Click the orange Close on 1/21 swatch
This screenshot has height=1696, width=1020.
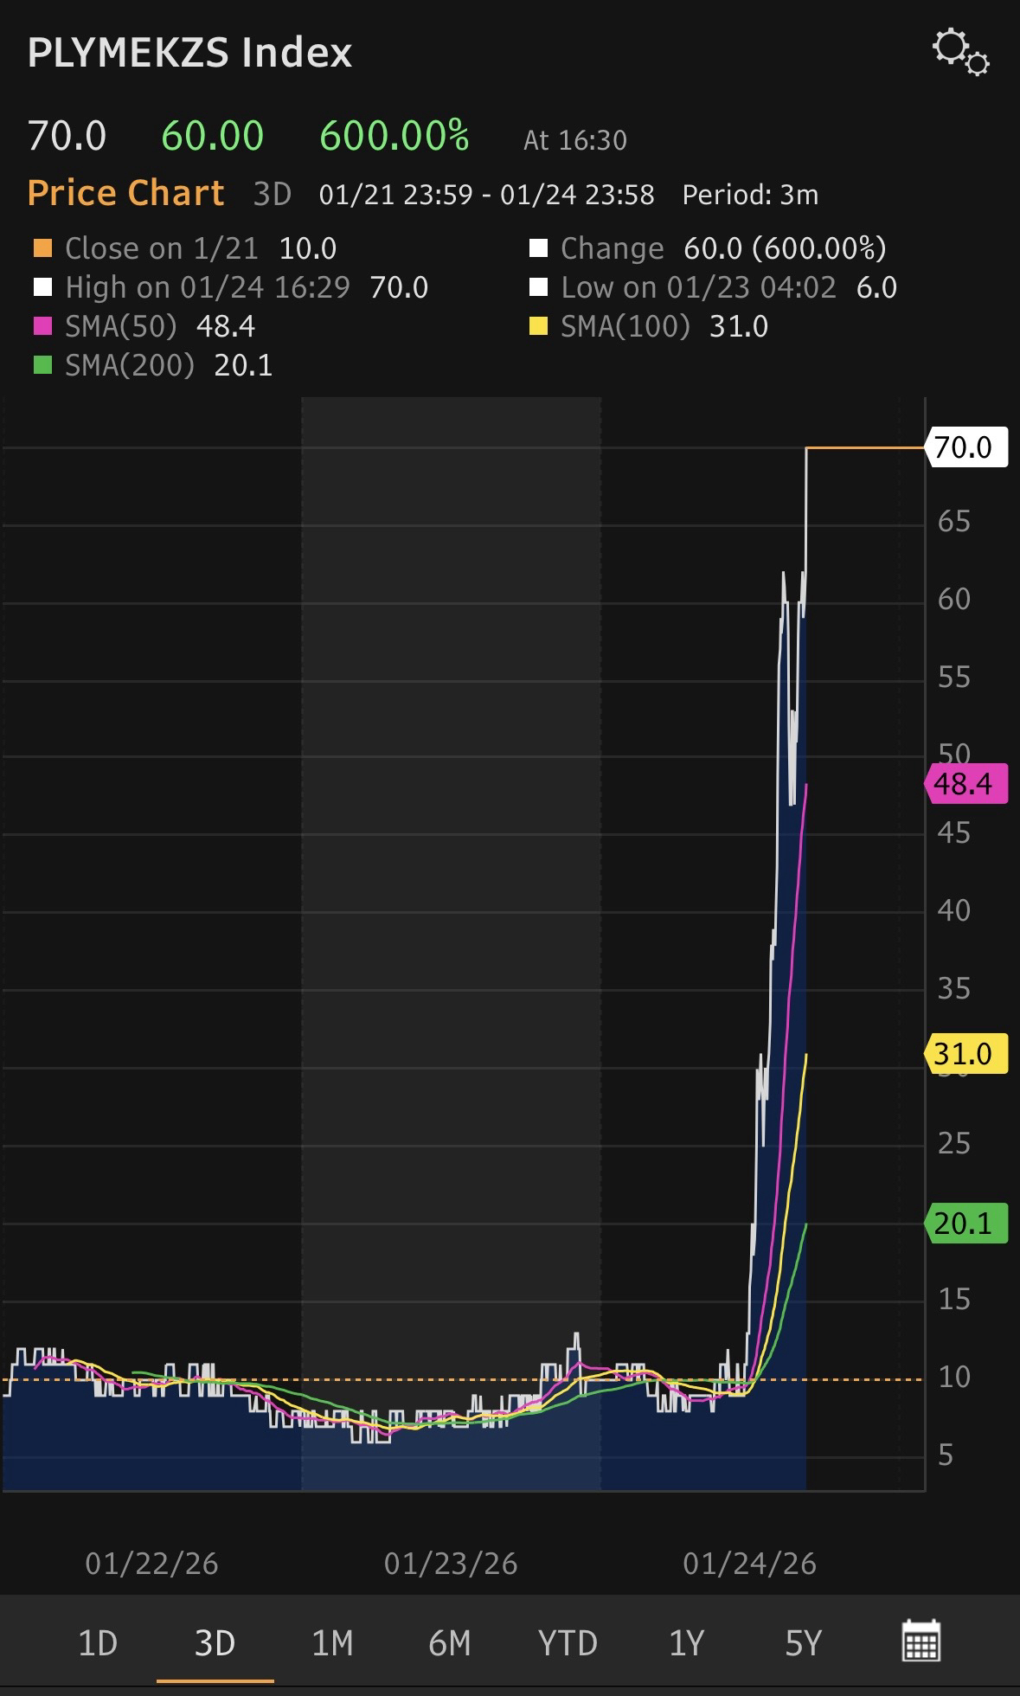click(x=42, y=249)
